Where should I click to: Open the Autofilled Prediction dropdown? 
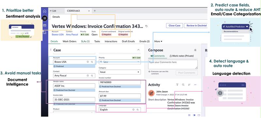pyautogui.click(x=236, y=27)
